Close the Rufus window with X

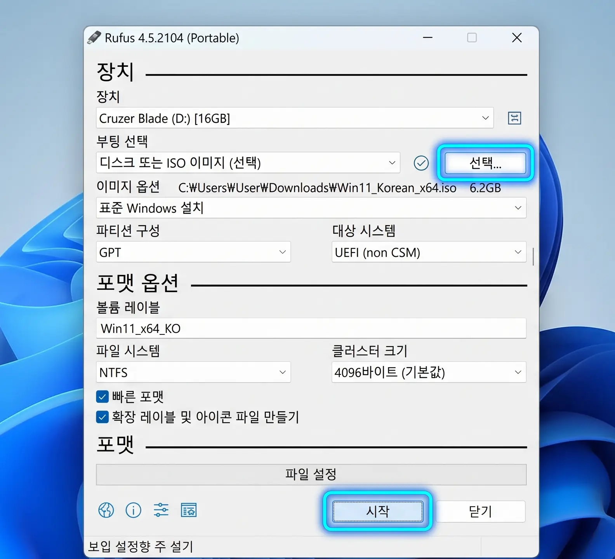[517, 38]
